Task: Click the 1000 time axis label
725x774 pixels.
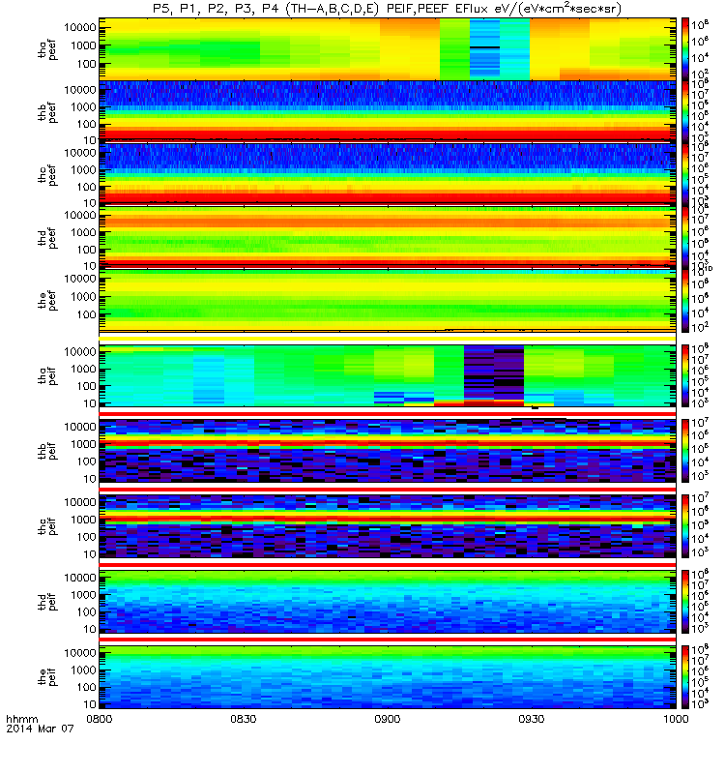Action: [676, 719]
